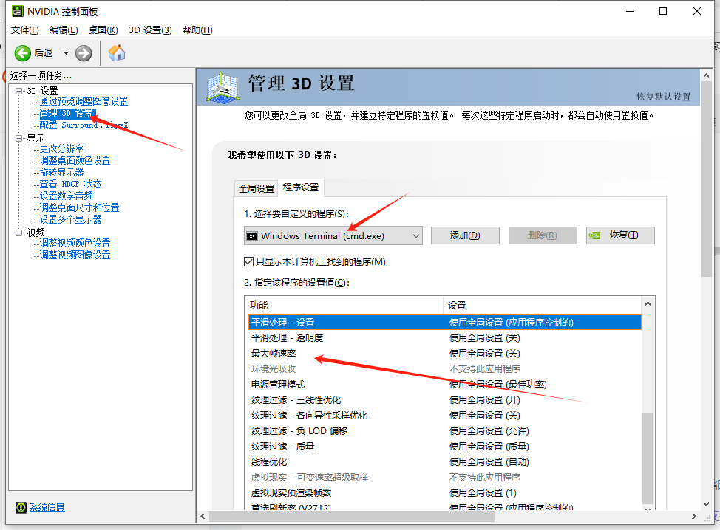Open the Windows Terminal program dropdown
720x530 pixels.
coord(333,235)
